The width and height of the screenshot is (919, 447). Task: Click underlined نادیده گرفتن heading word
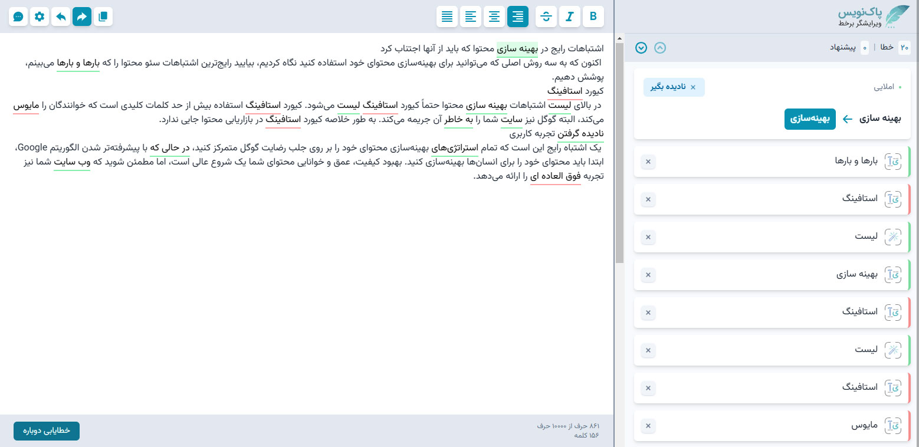(580, 134)
